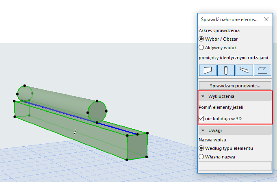The image size is (277, 182).
Task: Click the custom name input field
Action: [x=235, y=166]
